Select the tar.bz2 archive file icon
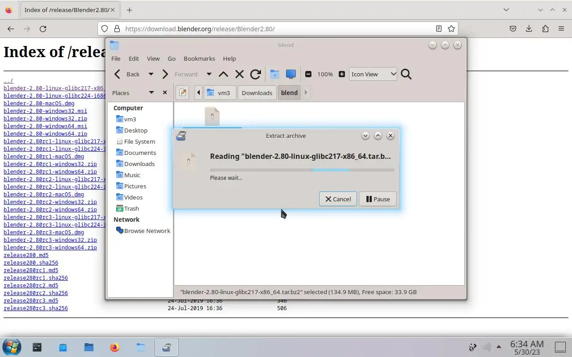 pyautogui.click(x=212, y=116)
